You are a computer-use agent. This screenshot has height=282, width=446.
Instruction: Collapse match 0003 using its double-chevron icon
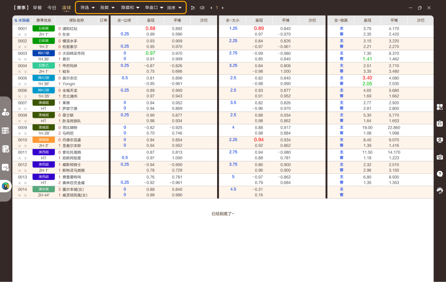[x=25, y=59]
